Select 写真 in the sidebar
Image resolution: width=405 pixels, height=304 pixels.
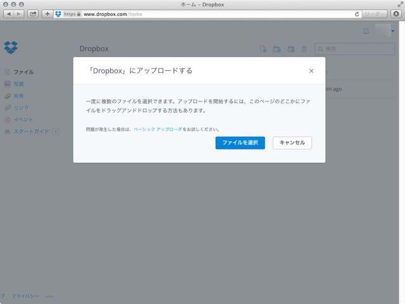18,84
